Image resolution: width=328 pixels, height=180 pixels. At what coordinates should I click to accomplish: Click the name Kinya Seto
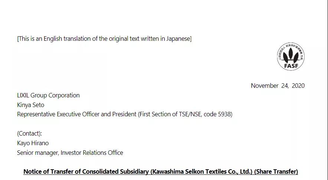pos(30,105)
